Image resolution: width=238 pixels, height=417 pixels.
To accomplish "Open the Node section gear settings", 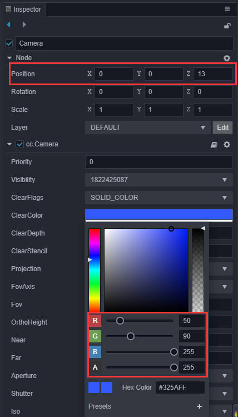I will 227,58.
